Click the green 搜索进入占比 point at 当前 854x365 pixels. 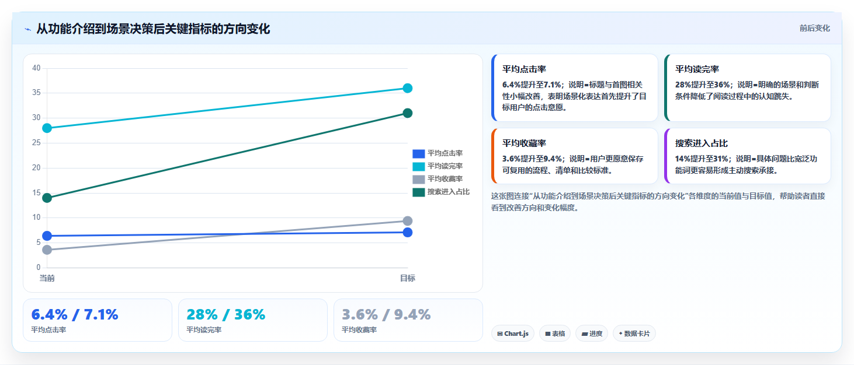(x=47, y=198)
